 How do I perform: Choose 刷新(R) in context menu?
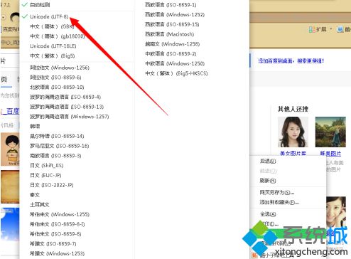[268, 181]
